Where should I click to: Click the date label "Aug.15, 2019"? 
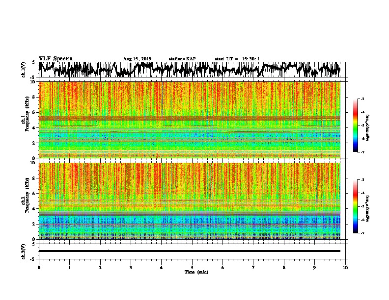tap(137, 59)
